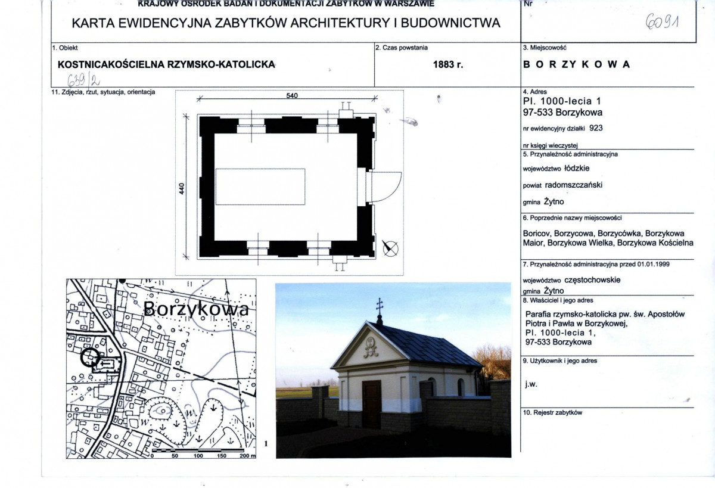Select the handwritten number 6091
Screen dimensions: 715x488
tap(663, 23)
